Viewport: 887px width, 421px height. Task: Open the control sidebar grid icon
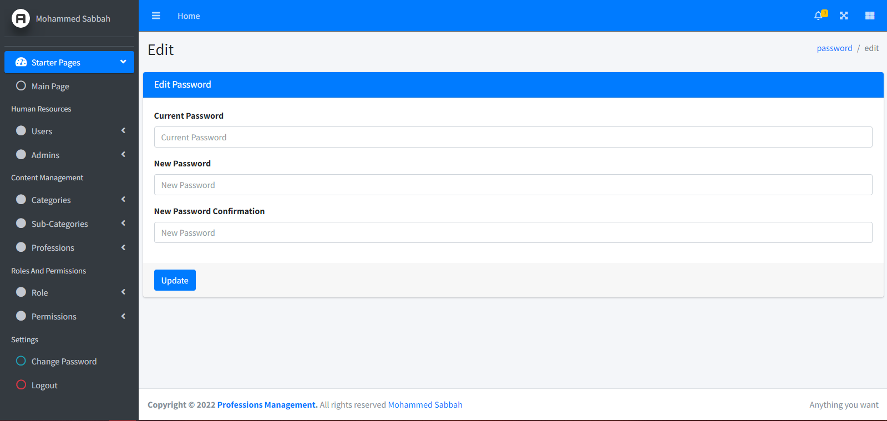[869, 16]
